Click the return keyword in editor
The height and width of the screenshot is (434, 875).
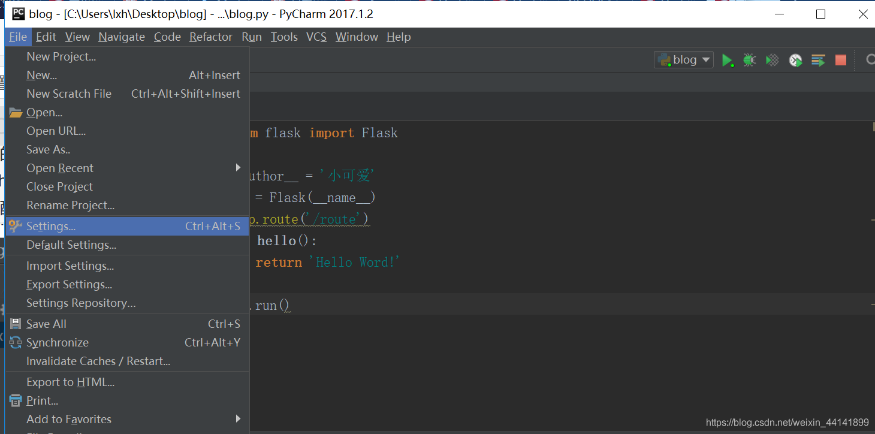[x=279, y=262]
